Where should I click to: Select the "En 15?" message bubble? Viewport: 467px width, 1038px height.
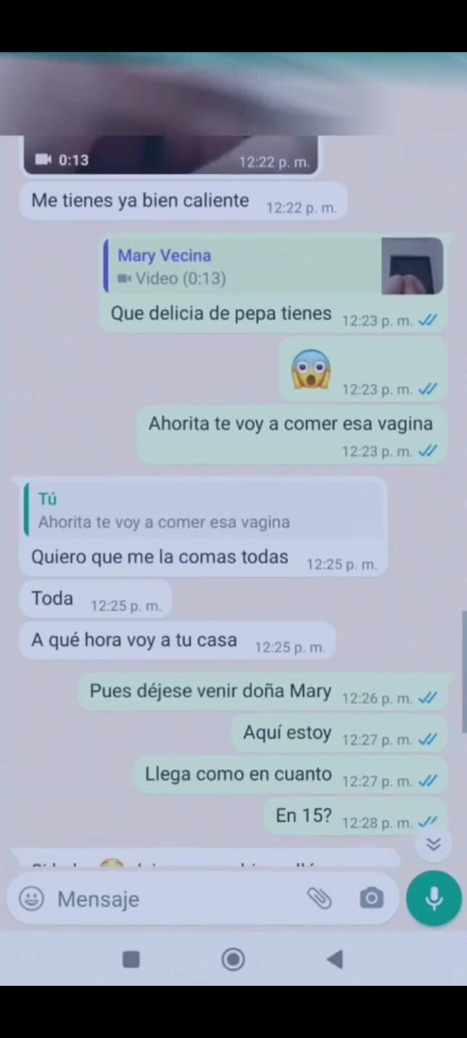point(355,817)
